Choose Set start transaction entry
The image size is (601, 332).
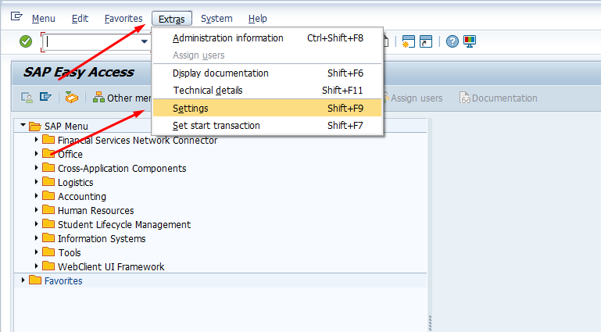coord(267,125)
